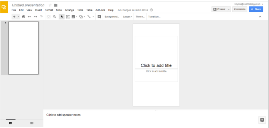Viewport: 269px width, 128px height.
Task: Open the Google Slides home icon
Action: (x=4, y=7)
